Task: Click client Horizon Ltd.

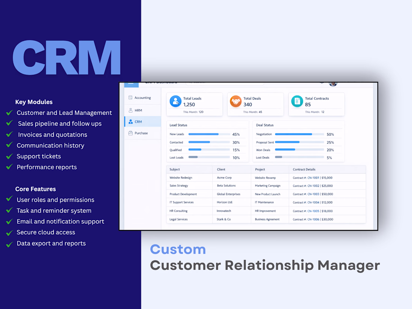Action: click(225, 202)
